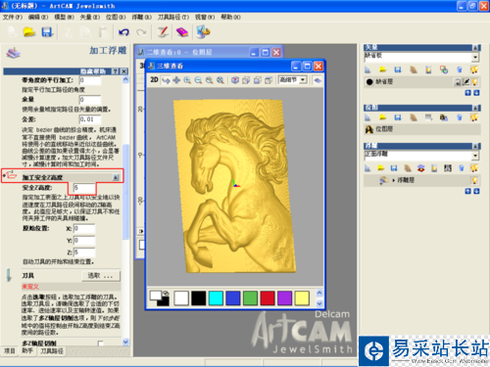Viewport: 490px width, 367px height.
Task: Move 缺省层 vector layer up
Action: pos(467,93)
